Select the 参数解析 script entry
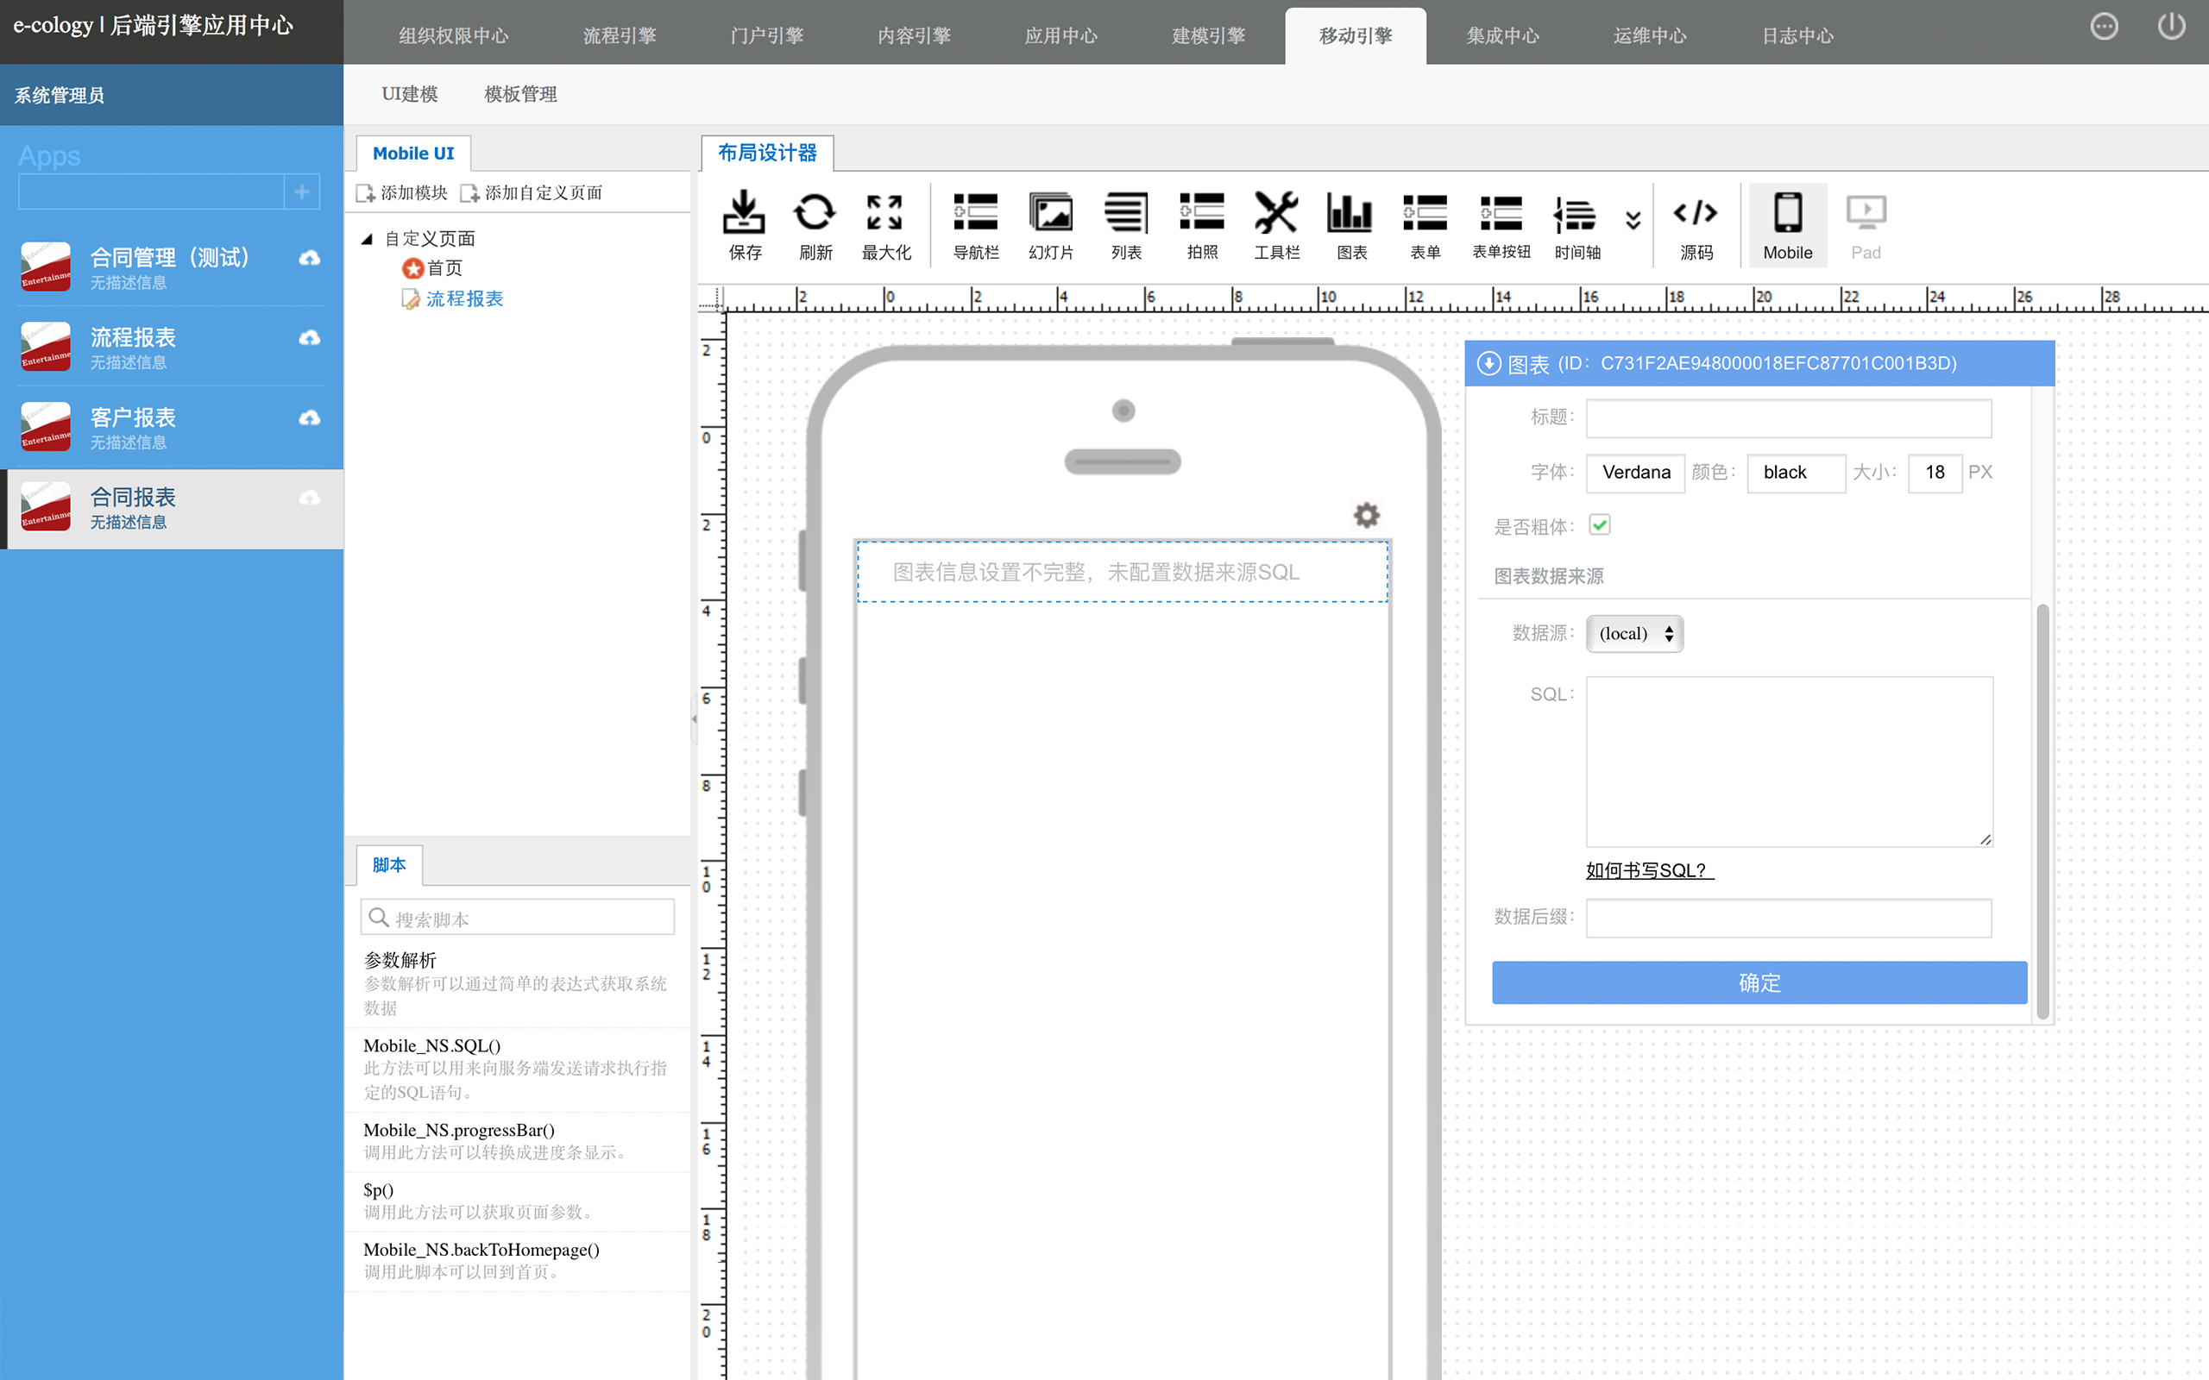The width and height of the screenshot is (2209, 1380). pyautogui.click(x=518, y=984)
